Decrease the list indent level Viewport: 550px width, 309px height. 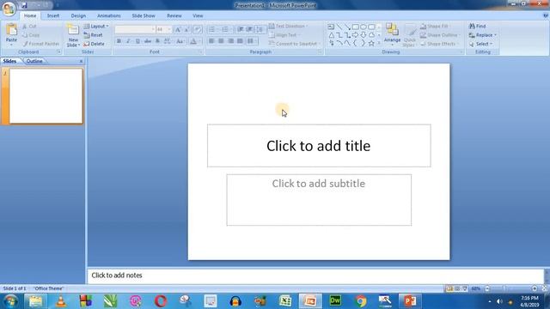coord(241,29)
